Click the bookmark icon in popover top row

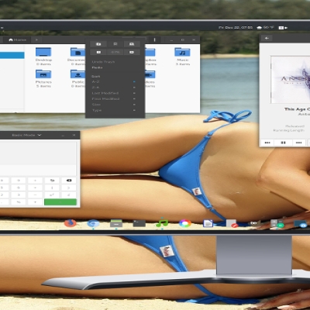pyautogui.click(x=115, y=44)
